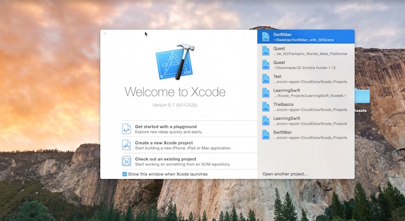Screen dimensions: 405x221
Task: Click the check out repository vault icon
Action: tap(127, 161)
